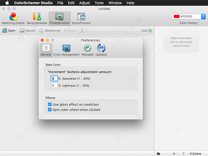Viewport: 208px width, 156px height.
Task: Click the #ff0000 hex value
Action: click(186, 16)
